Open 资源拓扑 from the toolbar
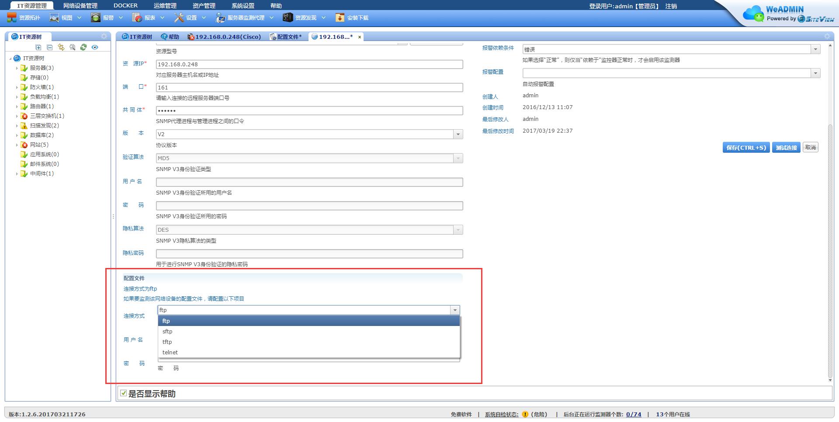Image resolution: width=839 pixels, height=422 pixels. tap(24, 18)
